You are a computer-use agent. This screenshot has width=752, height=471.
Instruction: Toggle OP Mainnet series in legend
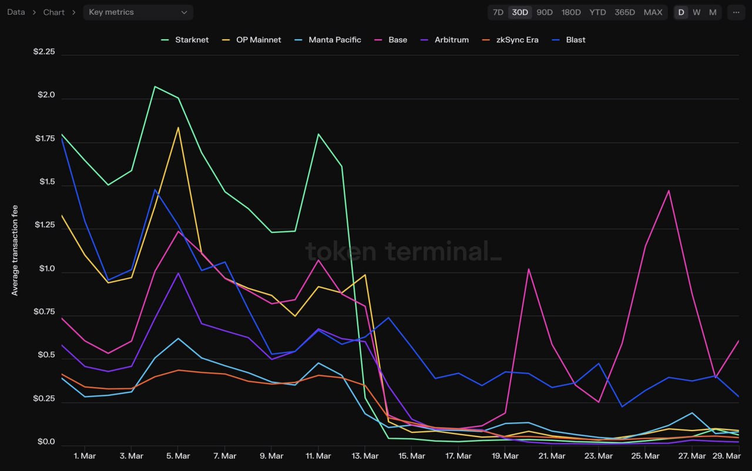(251, 40)
